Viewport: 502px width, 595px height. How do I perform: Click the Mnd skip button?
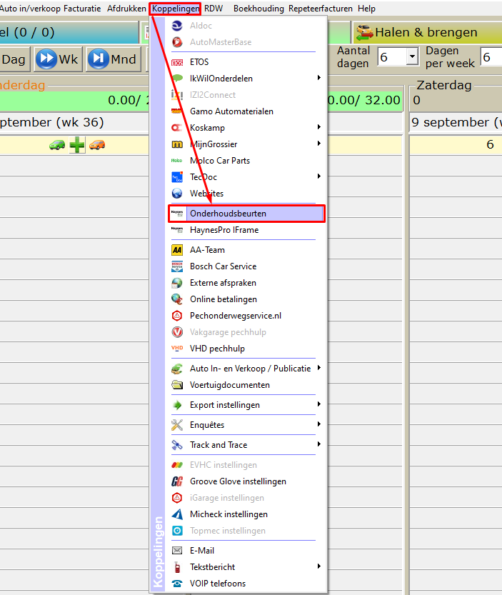click(112, 59)
